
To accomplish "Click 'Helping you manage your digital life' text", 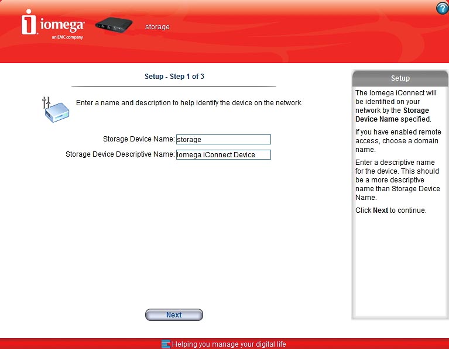I will [x=229, y=344].
